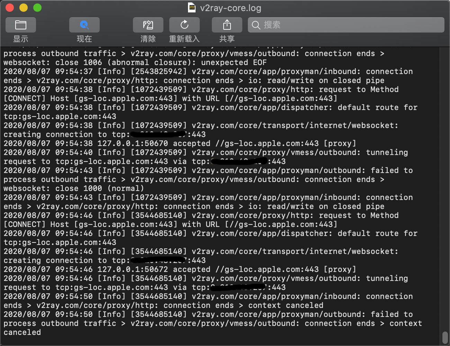Click the green full-screen window button
This screenshot has width=450, height=346.
point(37,7)
